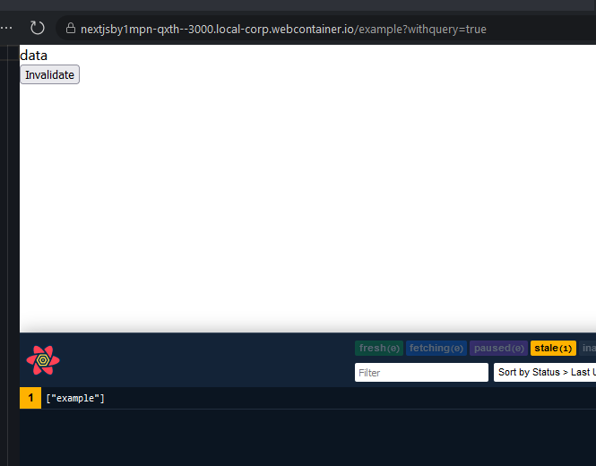Click the URL in the address bar
Viewport: 596px width, 466px height.
[283, 29]
